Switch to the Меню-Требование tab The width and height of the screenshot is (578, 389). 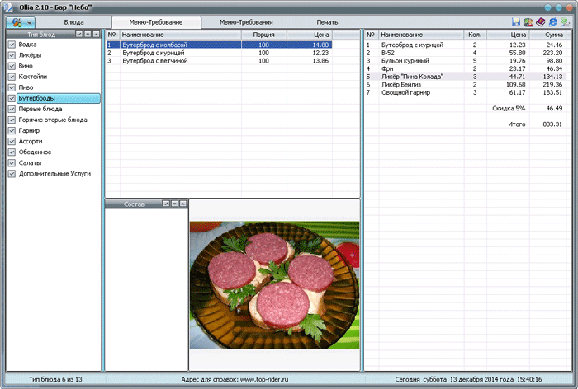(156, 22)
